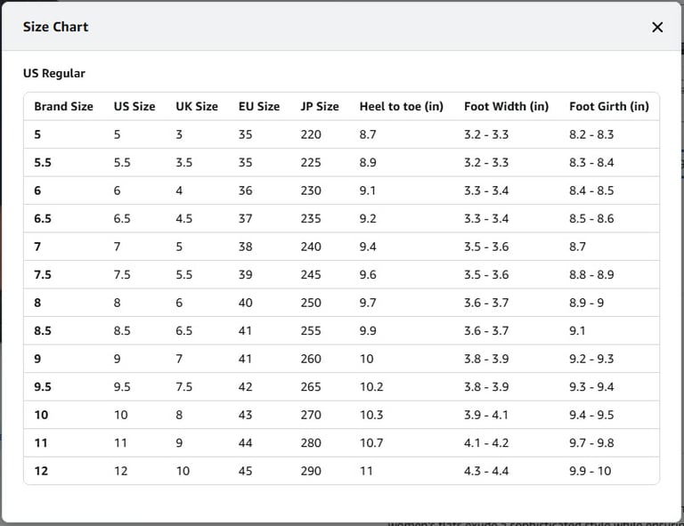Click the US Size column header
Viewport: 684px width, 526px height.
coord(134,106)
